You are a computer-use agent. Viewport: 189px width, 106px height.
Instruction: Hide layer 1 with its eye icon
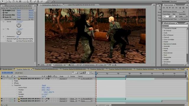coord(2,79)
